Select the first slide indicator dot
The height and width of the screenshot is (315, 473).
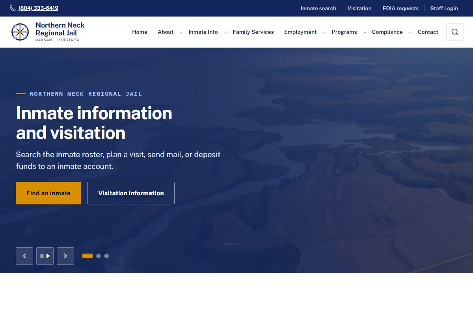[x=88, y=256]
